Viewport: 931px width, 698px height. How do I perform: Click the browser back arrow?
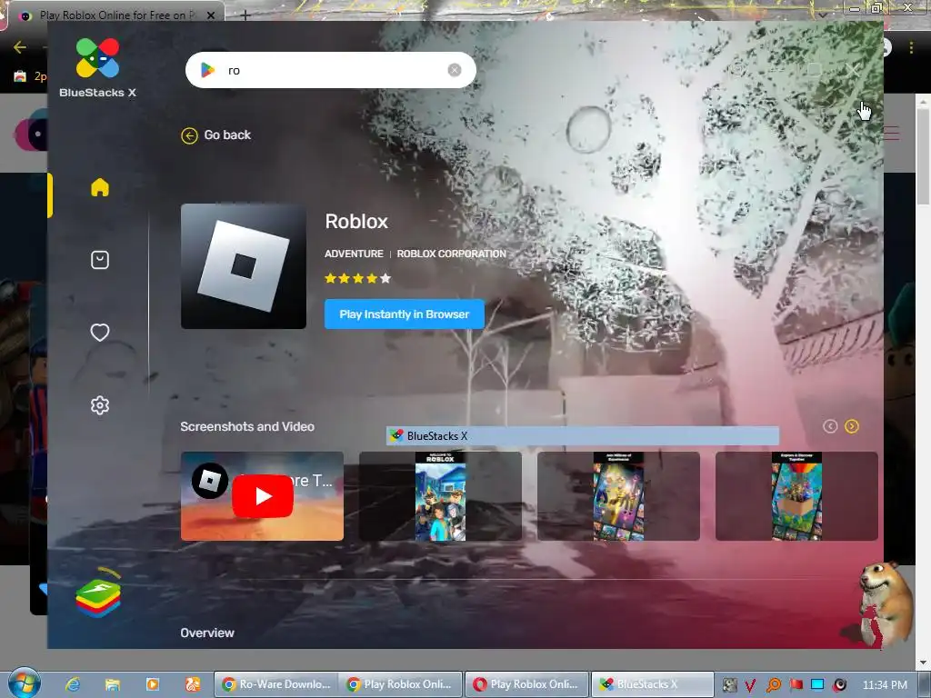click(20, 47)
